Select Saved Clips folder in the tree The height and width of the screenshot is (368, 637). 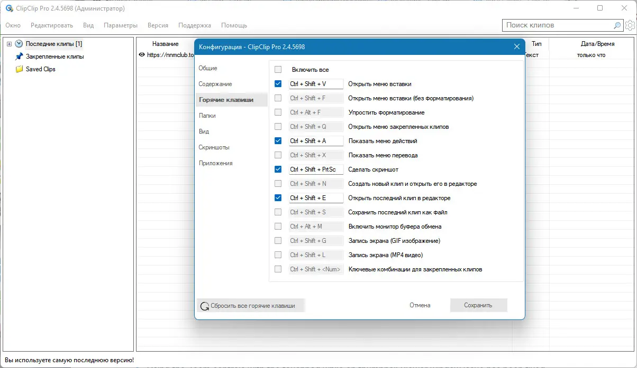pyautogui.click(x=41, y=69)
